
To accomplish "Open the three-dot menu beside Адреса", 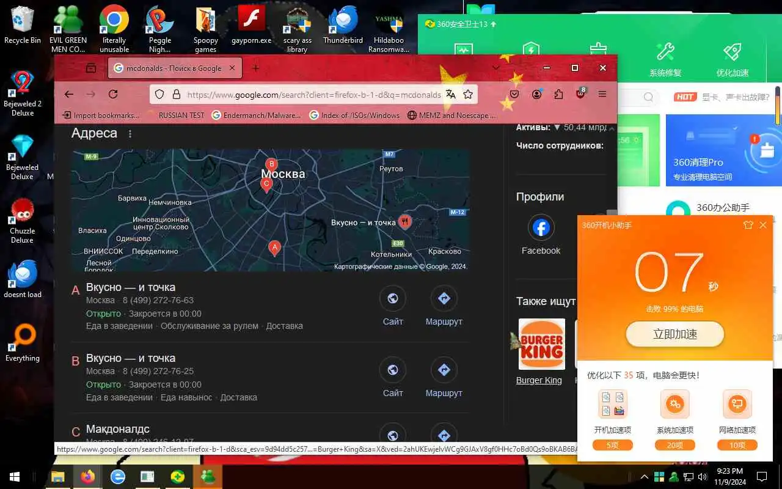I will coord(130,134).
